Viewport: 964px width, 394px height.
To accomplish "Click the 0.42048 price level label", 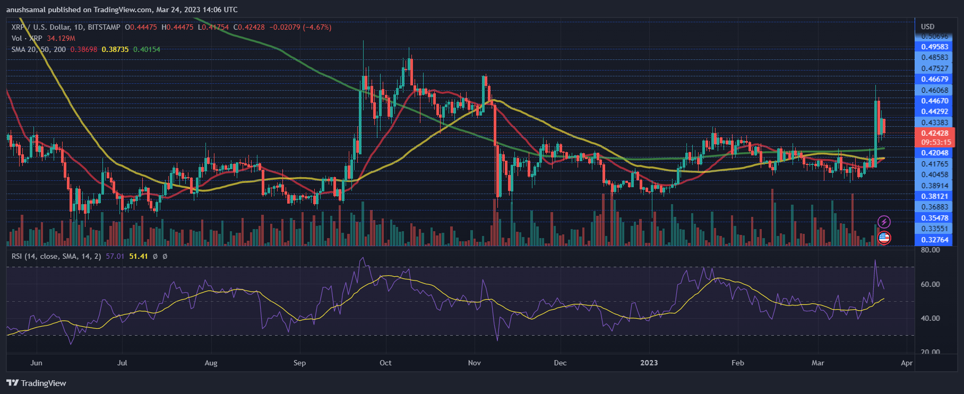I will 935,153.
